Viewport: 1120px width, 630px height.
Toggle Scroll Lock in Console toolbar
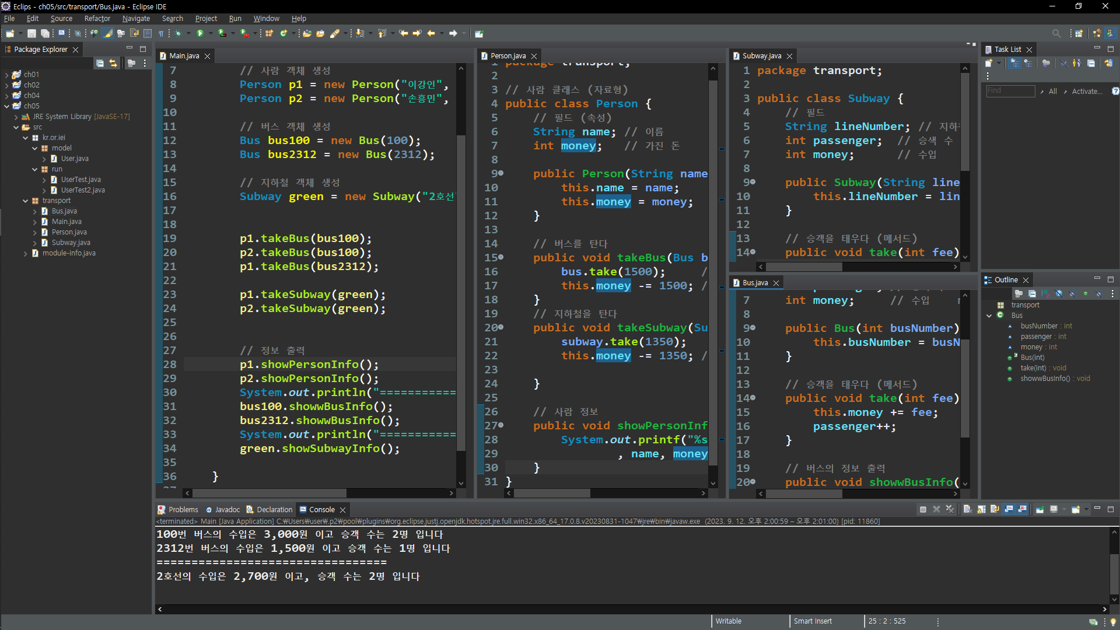click(981, 509)
